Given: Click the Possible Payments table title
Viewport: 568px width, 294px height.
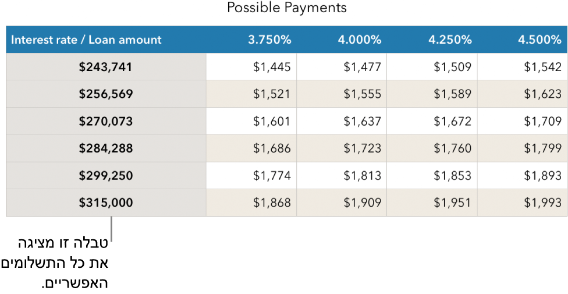Looking at the screenshot, I should [286, 8].
